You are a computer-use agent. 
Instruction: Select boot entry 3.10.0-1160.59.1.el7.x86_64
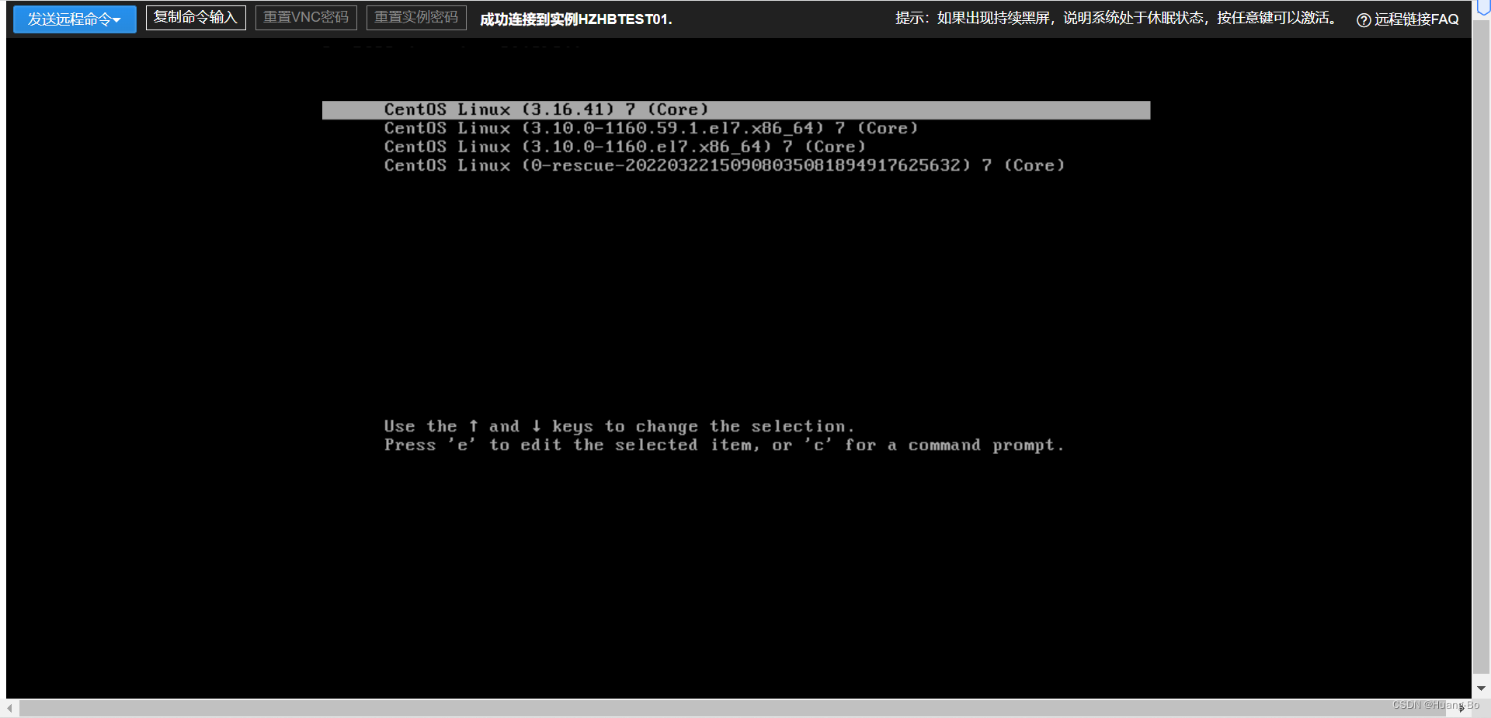(x=651, y=128)
